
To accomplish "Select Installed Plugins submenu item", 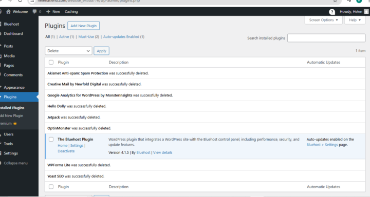I will [12, 108].
